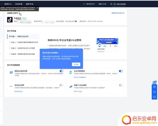This screenshot has width=158, height=126.
Task: Open the 前往百应后台 link
Action: coord(19,92)
